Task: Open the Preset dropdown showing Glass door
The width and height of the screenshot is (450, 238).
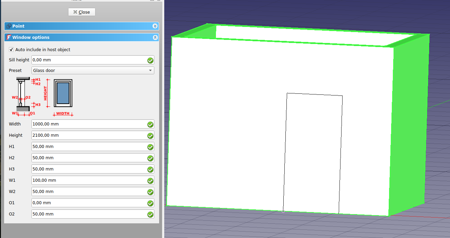Action: pos(93,71)
